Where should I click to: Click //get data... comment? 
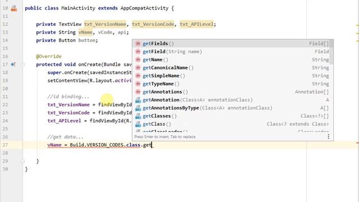pyautogui.click(x=66, y=137)
